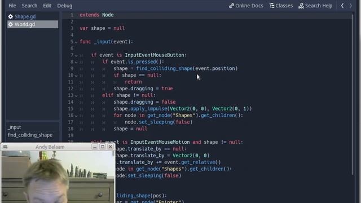Image resolution: width=361 pixels, height=203 pixels.
Task: Collapse the fold arrow on line 8
Action: coord(76,62)
